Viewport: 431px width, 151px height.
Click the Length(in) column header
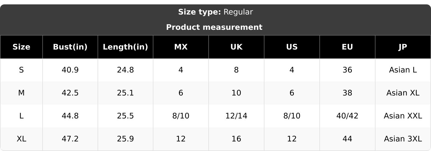pos(125,47)
